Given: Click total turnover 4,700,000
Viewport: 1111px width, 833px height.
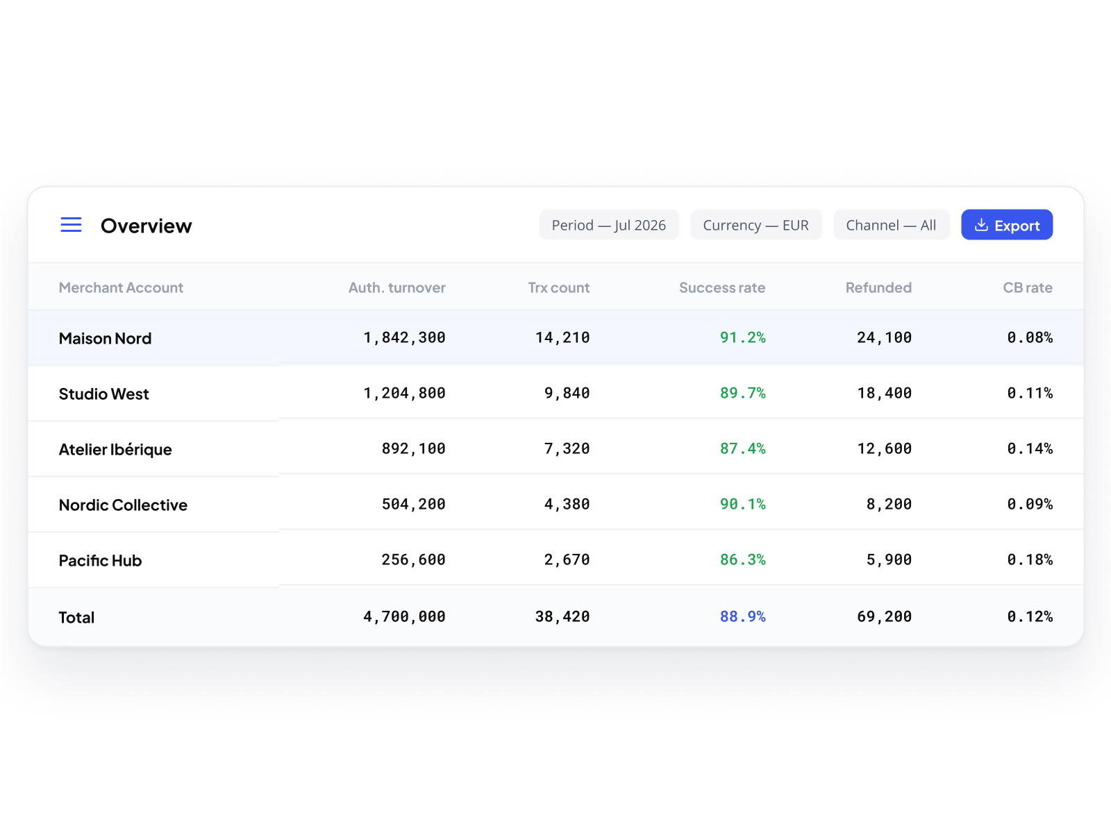Looking at the screenshot, I should tap(404, 617).
